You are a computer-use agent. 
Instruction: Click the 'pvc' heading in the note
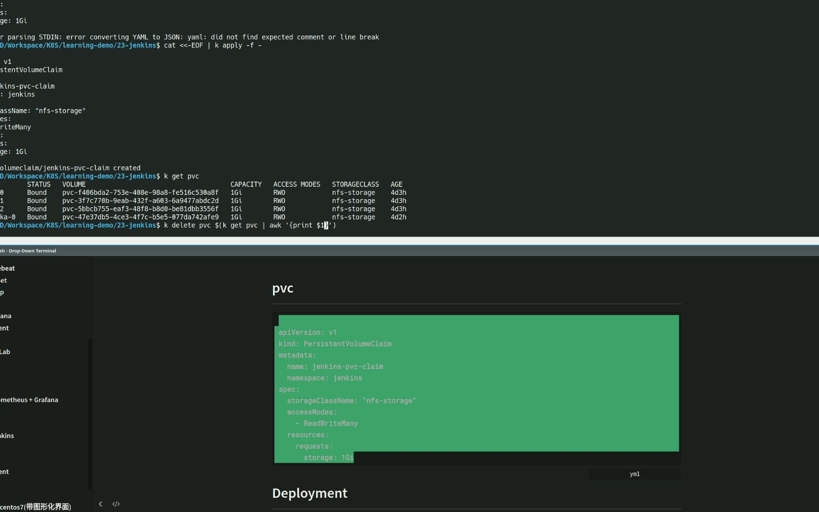[282, 288]
